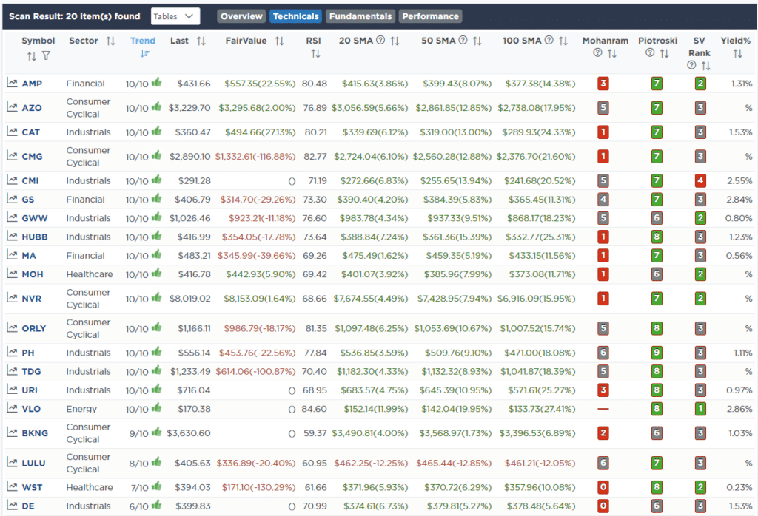Image resolution: width=758 pixels, height=516 pixels.
Task: Open the chart icon for VLO
Action: [12, 408]
